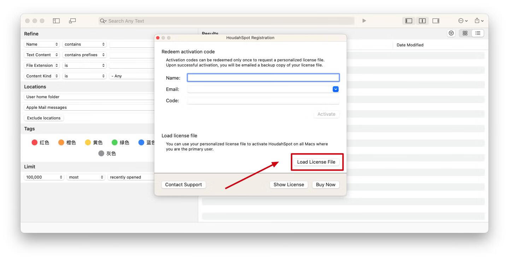Toggle the sidebar icon in toolbar

(x=56, y=21)
